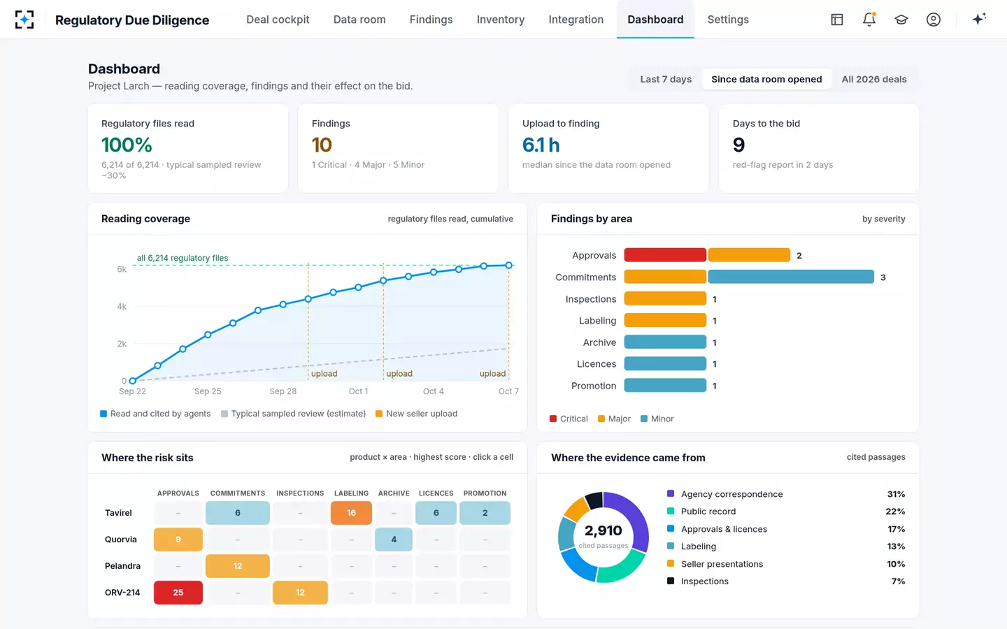Screen dimensions: 1007x629
Task: Click the blue Minor bar for Commitments
Action: coord(791,277)
